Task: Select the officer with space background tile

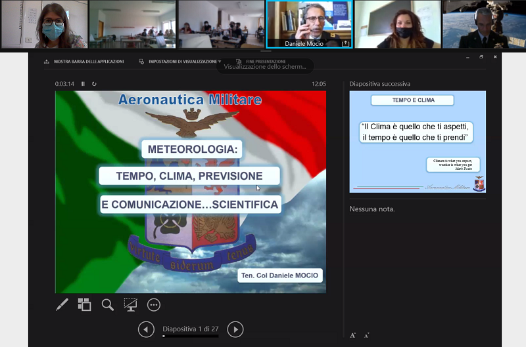Action: [x=485, y=24]
